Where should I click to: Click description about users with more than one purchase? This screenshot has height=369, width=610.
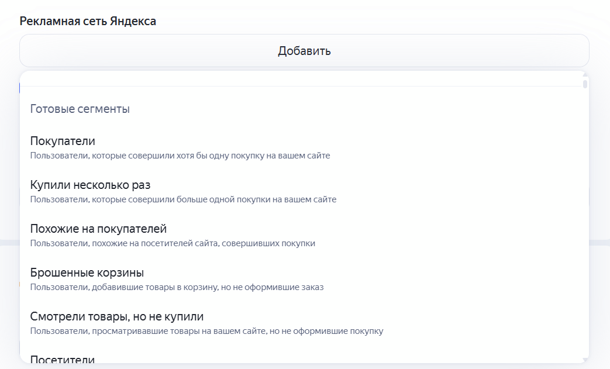point(183,199)
